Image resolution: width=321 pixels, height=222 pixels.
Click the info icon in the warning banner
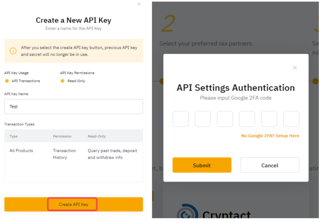13,51
